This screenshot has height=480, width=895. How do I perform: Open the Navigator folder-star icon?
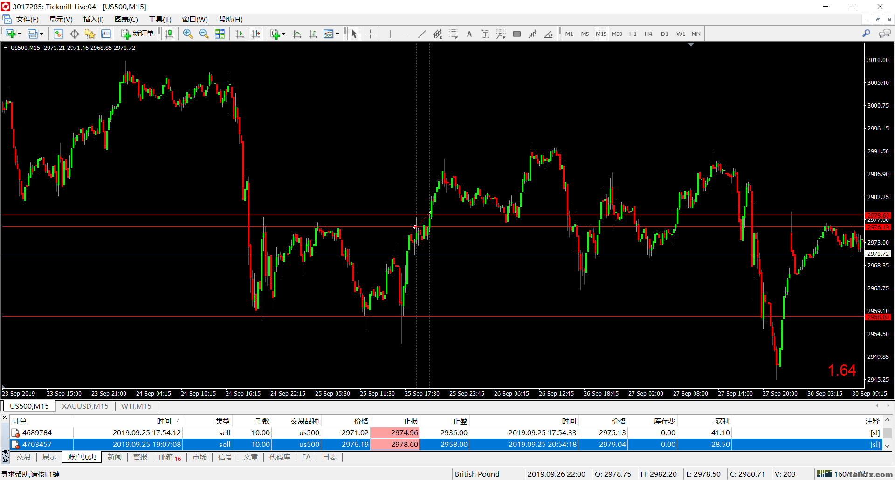click(x=90, y=34)
